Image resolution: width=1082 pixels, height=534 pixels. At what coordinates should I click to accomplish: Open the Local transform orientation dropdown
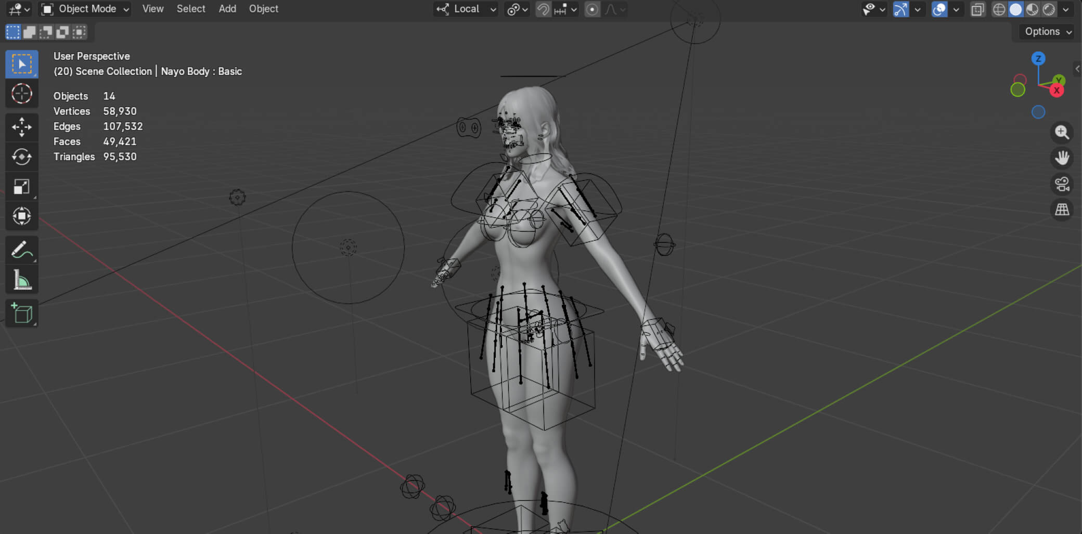(x=467, y=9)
